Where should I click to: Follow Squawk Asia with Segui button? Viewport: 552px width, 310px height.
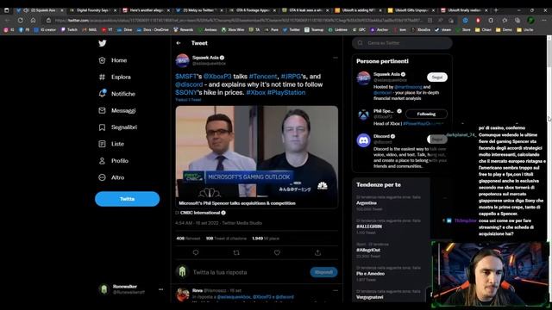pyautogui.click(x=437, y=77)
